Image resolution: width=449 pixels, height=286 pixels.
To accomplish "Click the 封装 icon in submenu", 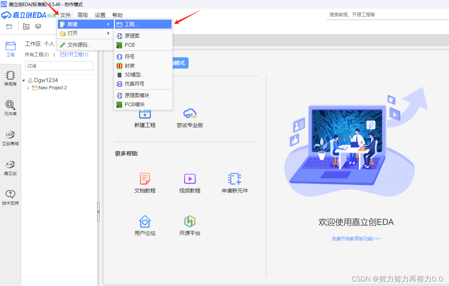I will tap(119, 66).
